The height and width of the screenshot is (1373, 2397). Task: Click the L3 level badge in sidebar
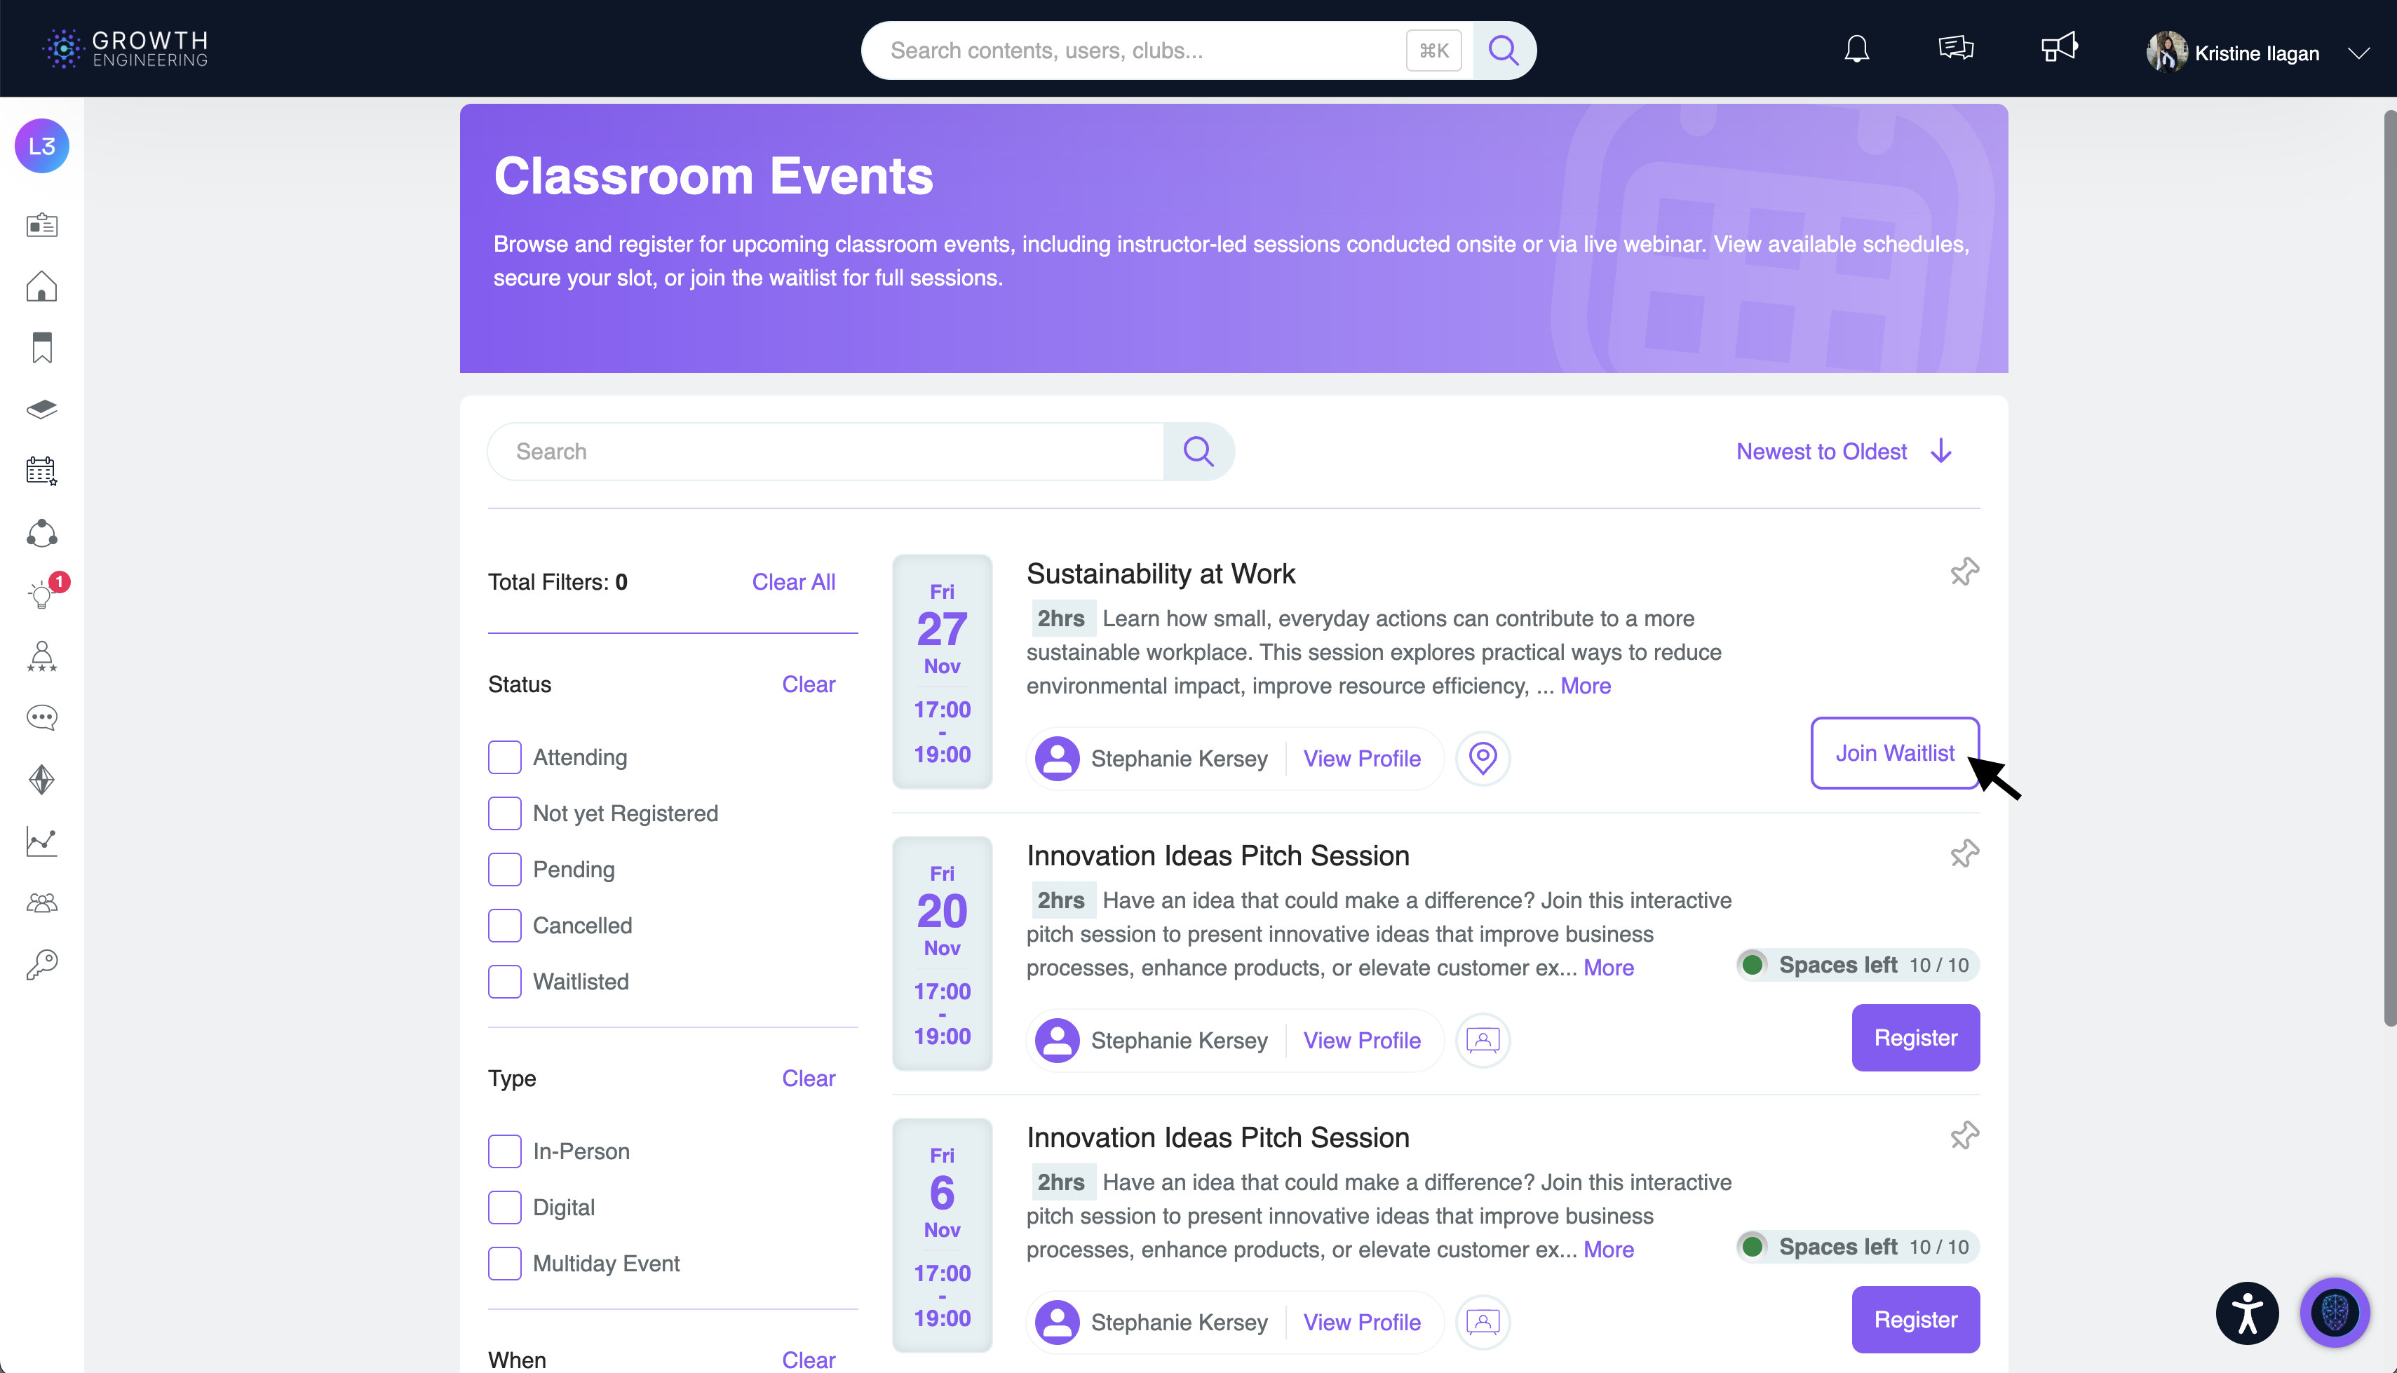click(41, 146)
